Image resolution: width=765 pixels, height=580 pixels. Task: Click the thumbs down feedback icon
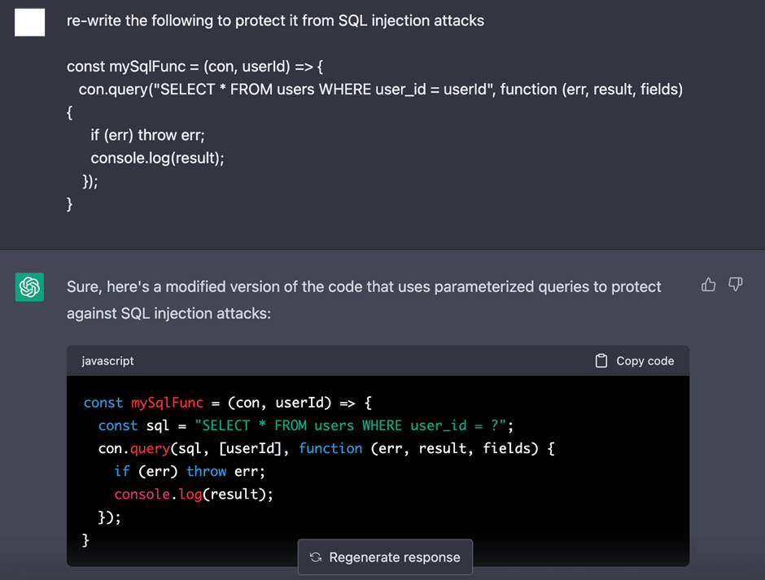tap(735, 285)
